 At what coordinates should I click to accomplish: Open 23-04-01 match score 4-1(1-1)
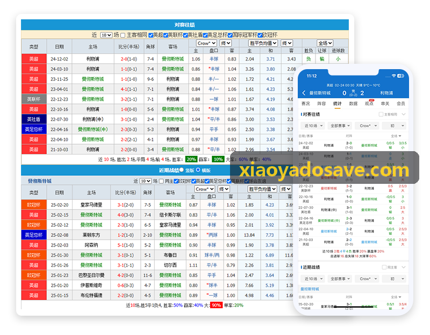pos(128,89)
